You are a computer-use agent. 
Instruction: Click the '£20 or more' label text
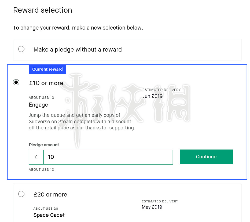point(50,195)
